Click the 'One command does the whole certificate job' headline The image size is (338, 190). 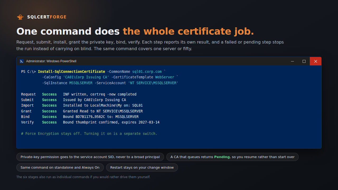point(135,31)
